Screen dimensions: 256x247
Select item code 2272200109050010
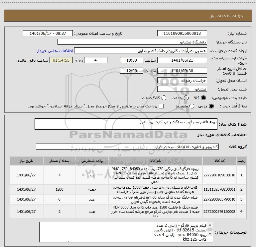(219, 175)
